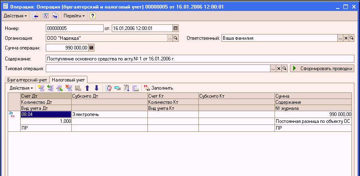Delete the entry with the red X row icon
Viewport: 360px width, 176px height.
(68, 88)
